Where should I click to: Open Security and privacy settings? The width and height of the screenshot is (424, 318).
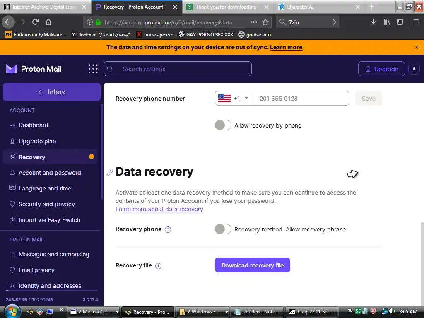pyautogui.click(x=50, y=204)
